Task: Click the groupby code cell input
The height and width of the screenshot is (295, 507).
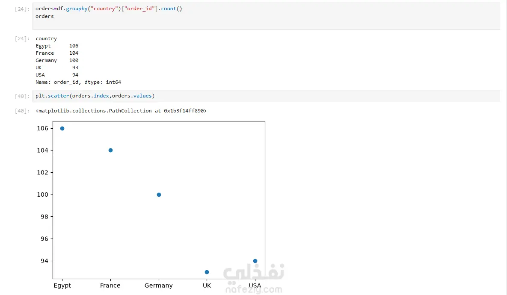Action: [x=266, y=16]
